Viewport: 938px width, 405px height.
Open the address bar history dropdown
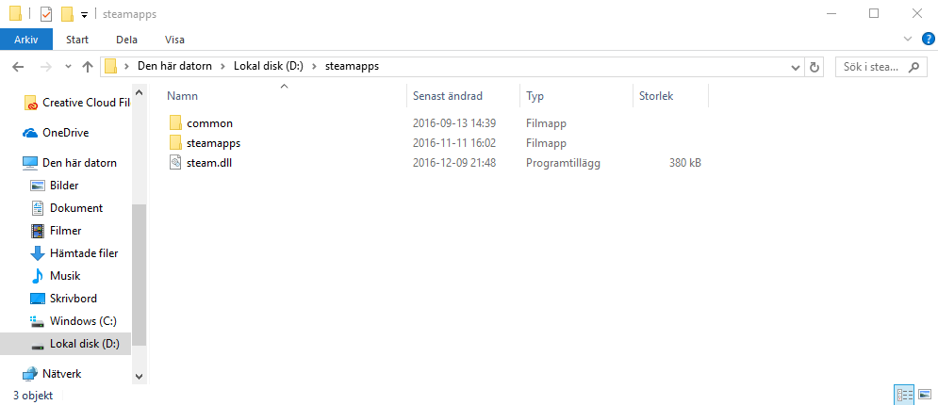(796, 68)
